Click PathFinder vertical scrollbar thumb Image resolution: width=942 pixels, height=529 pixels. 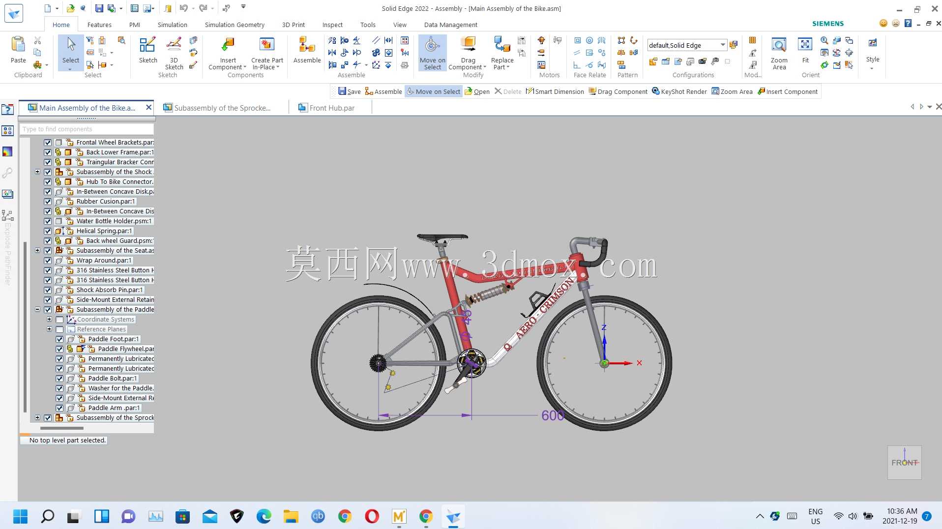click(25, 326)
